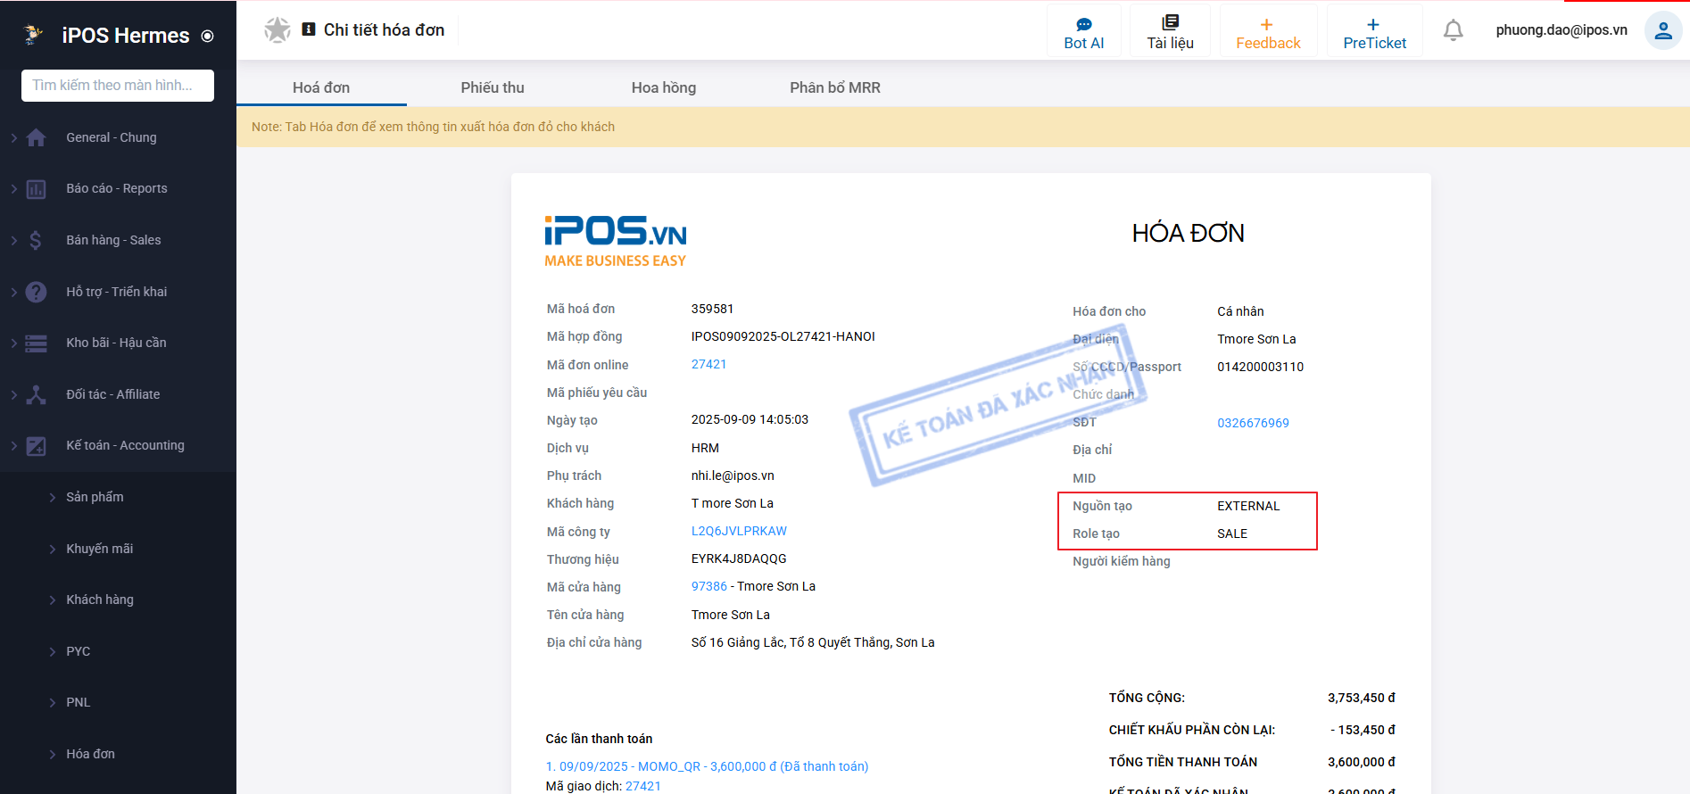Open Báo cáo - Reports menu item
This screenshot has width=1690, height=794.
click(x=118, y=189)
